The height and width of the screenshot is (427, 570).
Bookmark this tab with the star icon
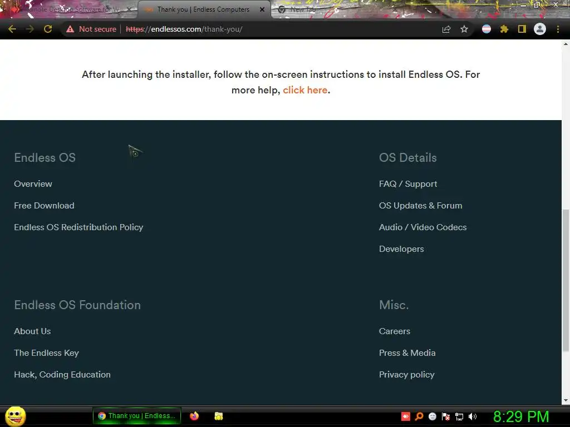464,29
